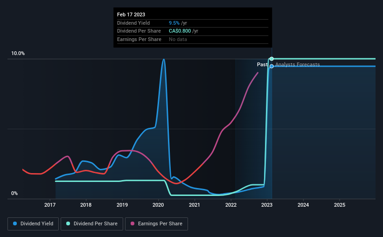Screen dimensions: 383x237
Task: Click the 2021 x-axis label
Action: pos(195,205)
